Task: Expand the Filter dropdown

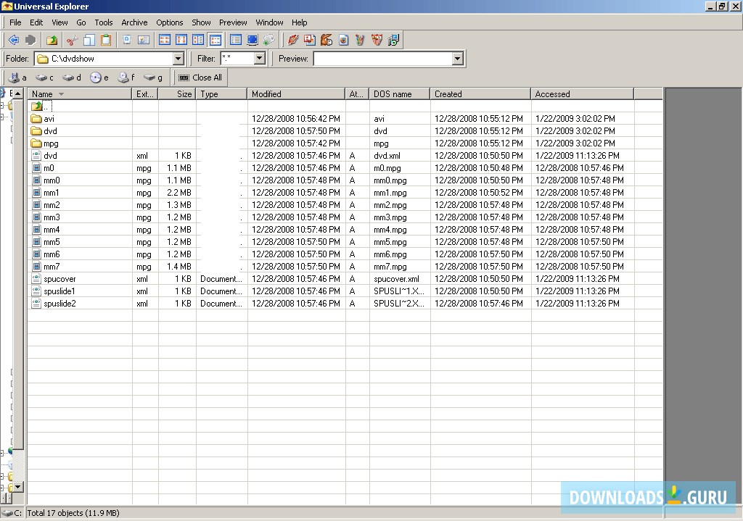Action: [x=259, y=59]
